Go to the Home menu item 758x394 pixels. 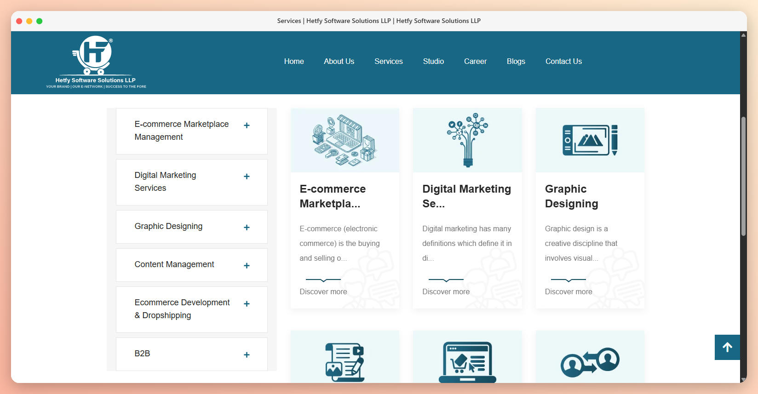pos(294,61)
